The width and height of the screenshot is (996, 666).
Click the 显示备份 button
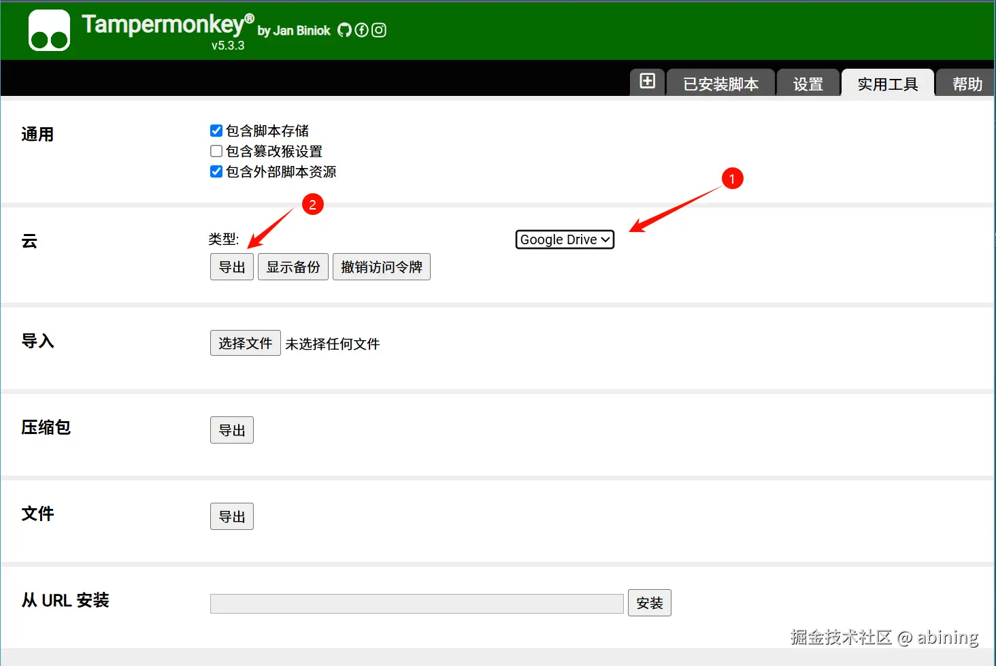pos(293,267)
